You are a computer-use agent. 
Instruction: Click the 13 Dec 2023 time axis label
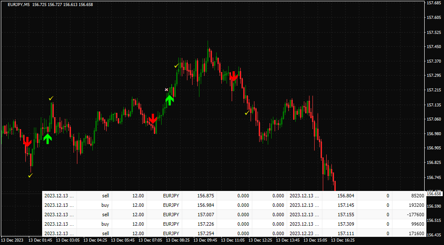[x=12, y=240]
